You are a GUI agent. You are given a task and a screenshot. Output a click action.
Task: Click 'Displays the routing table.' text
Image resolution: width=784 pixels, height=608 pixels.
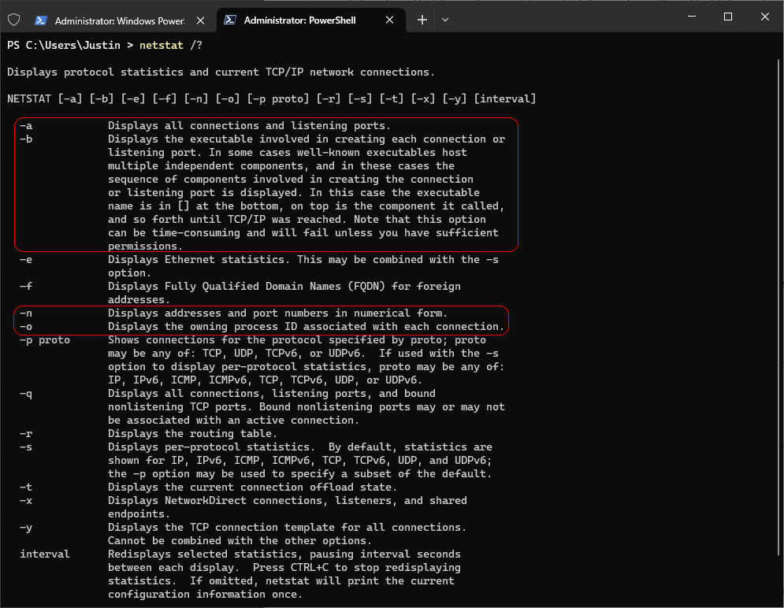(192, 434)
